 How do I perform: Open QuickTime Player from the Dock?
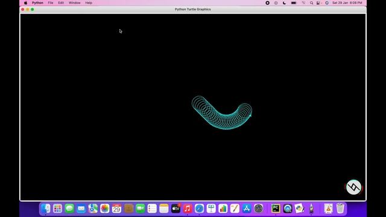[288, 209]
